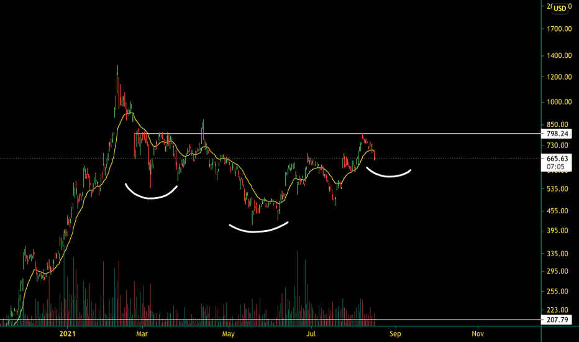
Task: Click the 1000.00 price axis label
Action: point(559,102)
